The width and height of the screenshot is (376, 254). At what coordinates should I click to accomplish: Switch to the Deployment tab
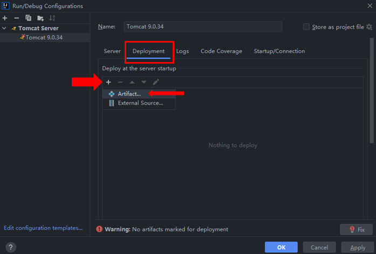coord(148,51)
